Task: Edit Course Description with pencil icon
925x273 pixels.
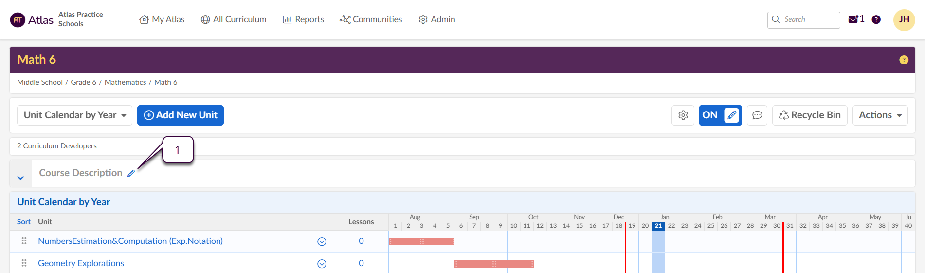Action: pos(131,174)
